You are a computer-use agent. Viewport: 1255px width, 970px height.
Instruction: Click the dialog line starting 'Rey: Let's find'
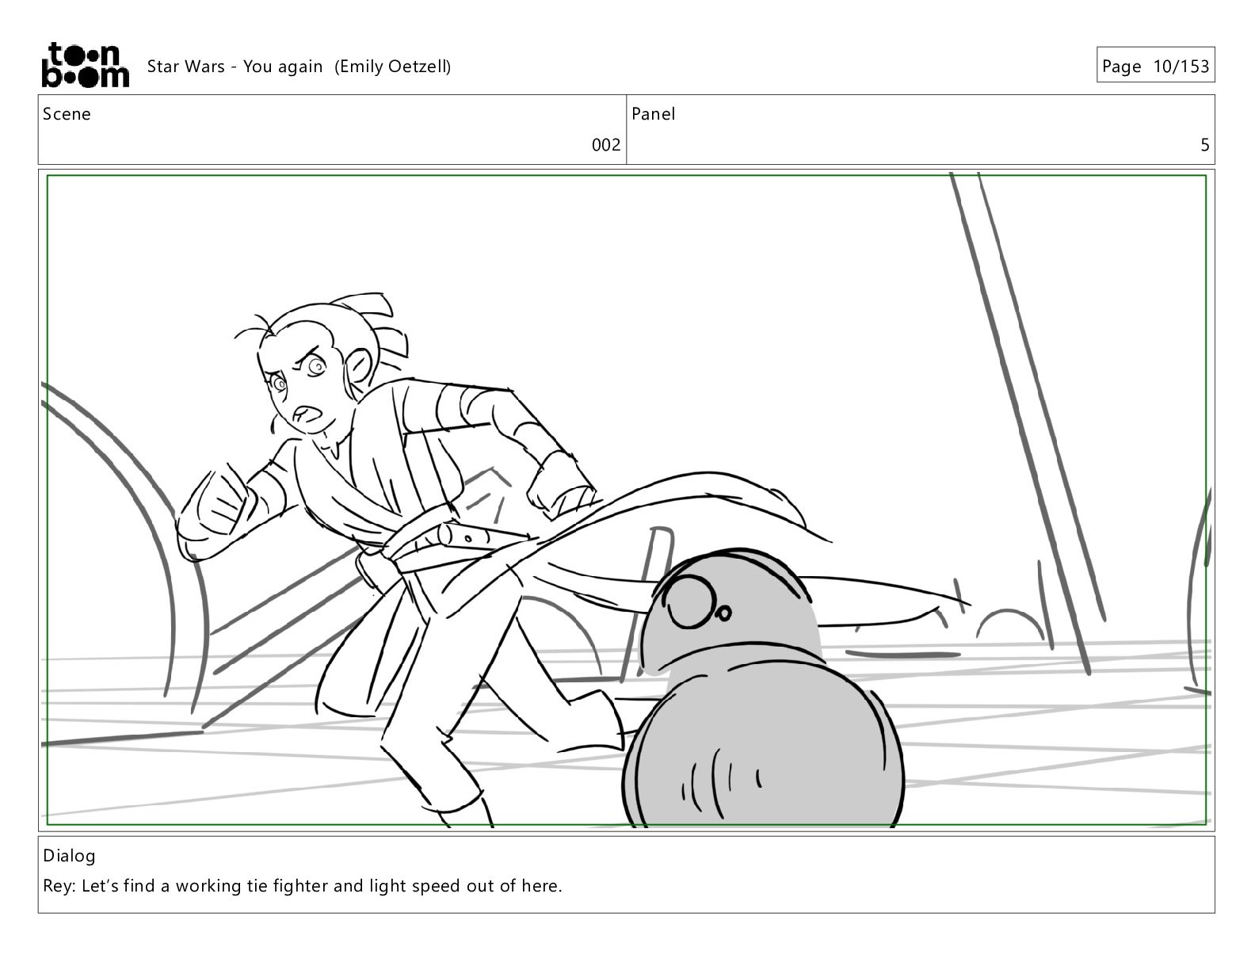coord(303,886)
